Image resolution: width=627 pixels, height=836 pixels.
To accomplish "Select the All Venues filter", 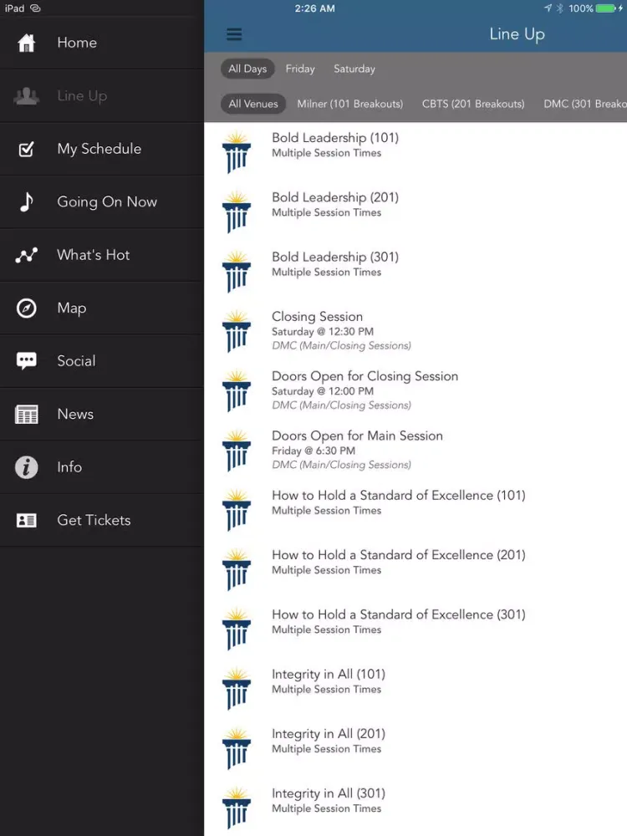I will tap(253, 104).
